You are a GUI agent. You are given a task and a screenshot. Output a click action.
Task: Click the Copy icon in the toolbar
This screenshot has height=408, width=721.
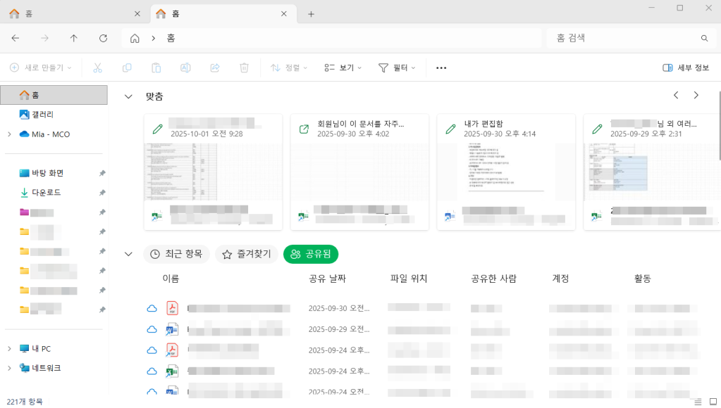click(127, 68)
